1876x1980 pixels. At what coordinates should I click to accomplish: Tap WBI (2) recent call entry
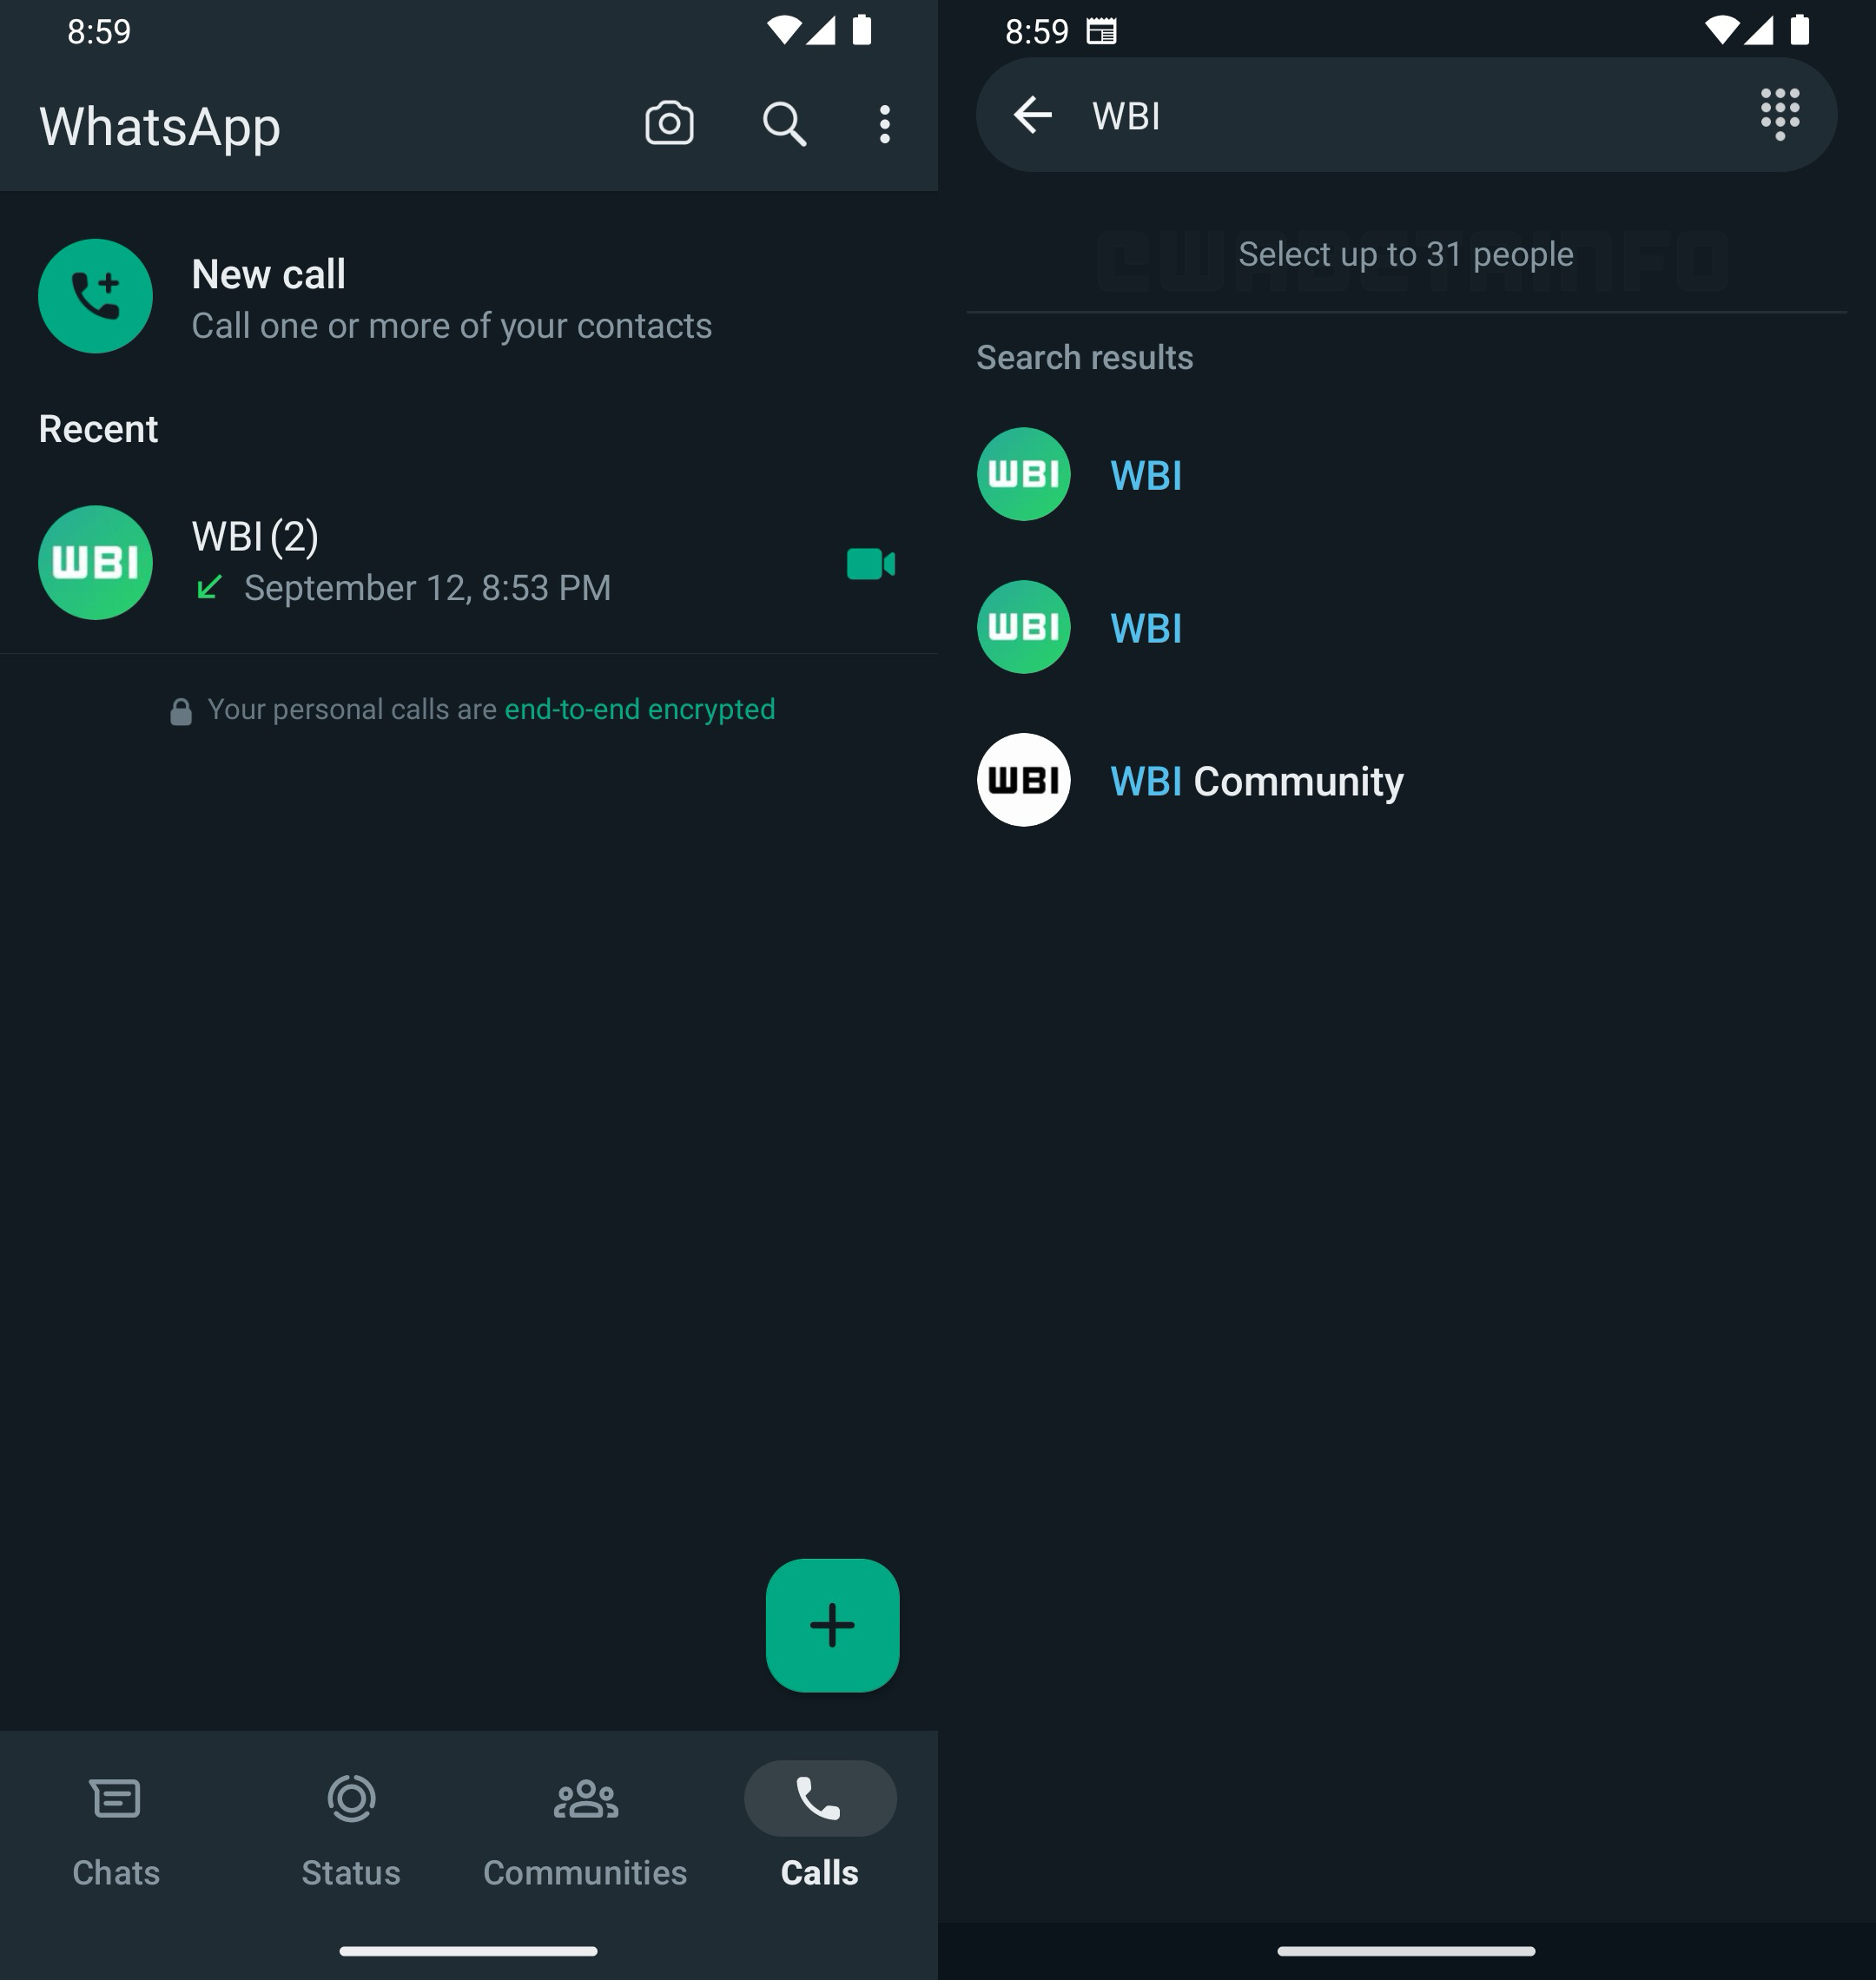[x=467, y=561]
